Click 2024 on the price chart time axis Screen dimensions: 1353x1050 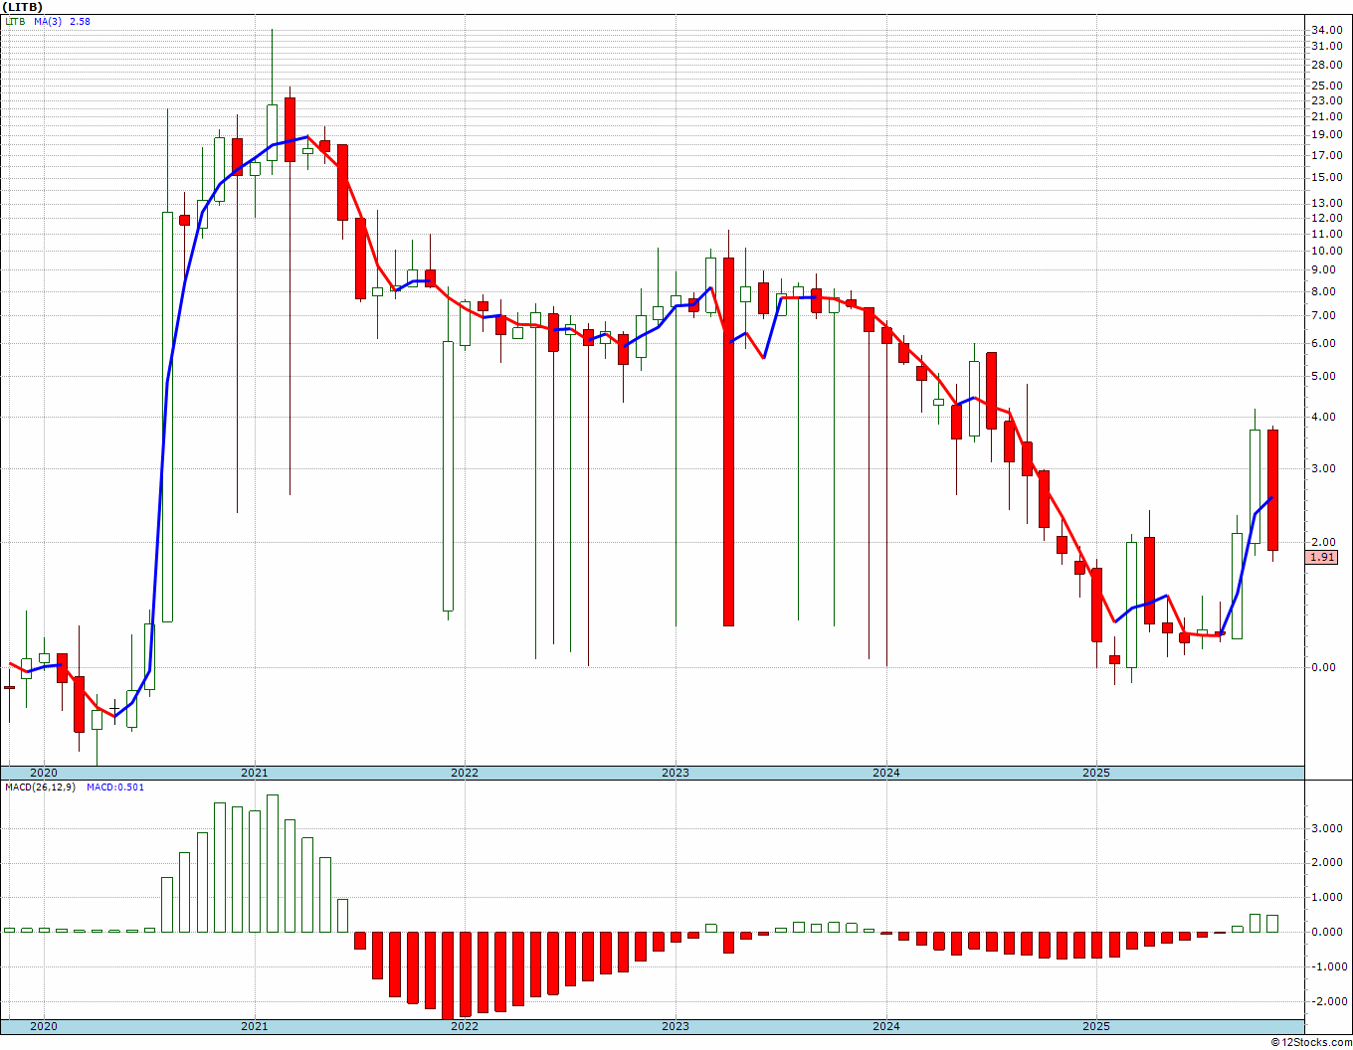click(x=886, y=773)
